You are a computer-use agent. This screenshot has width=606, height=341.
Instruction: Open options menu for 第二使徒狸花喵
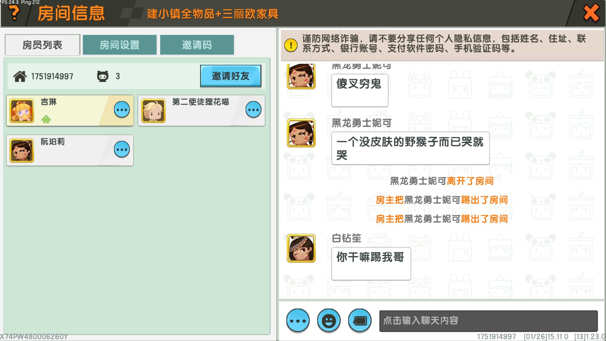[253, 110]
